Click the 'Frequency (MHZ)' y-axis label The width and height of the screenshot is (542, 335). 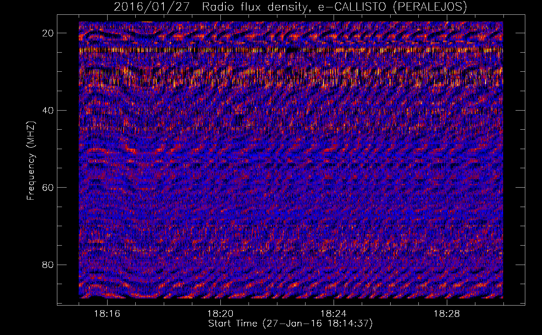[x=31, y=161]
